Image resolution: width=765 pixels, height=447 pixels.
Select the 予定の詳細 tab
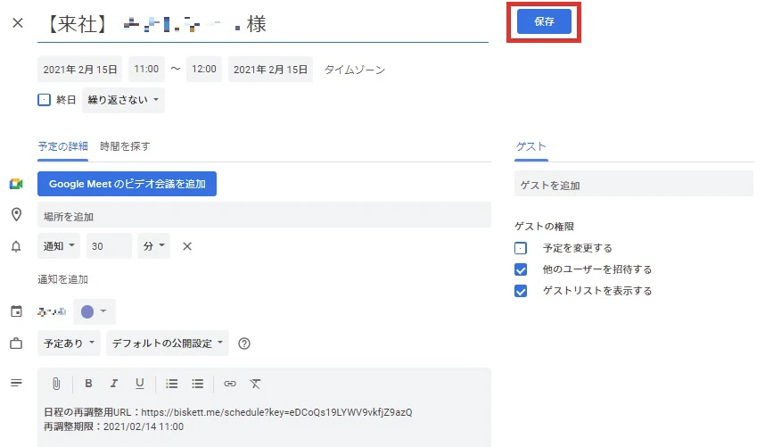click(x=63, y=146)
